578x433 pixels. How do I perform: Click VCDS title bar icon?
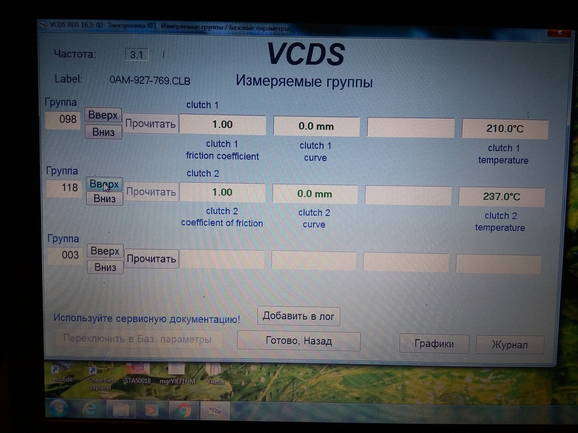[43, 25]
